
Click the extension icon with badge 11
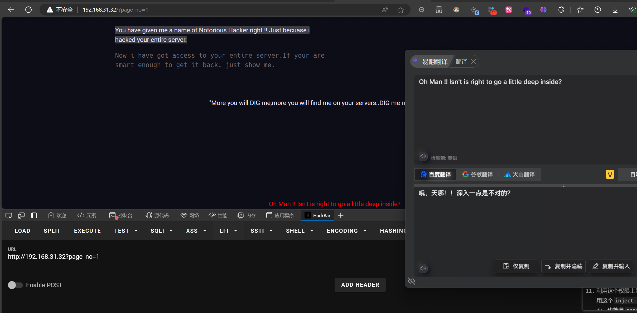[492, 11]
